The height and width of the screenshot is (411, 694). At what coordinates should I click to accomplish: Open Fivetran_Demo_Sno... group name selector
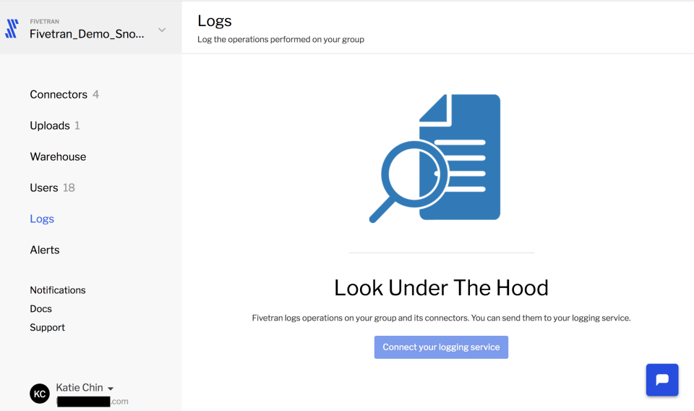click(x=87, y=34)
